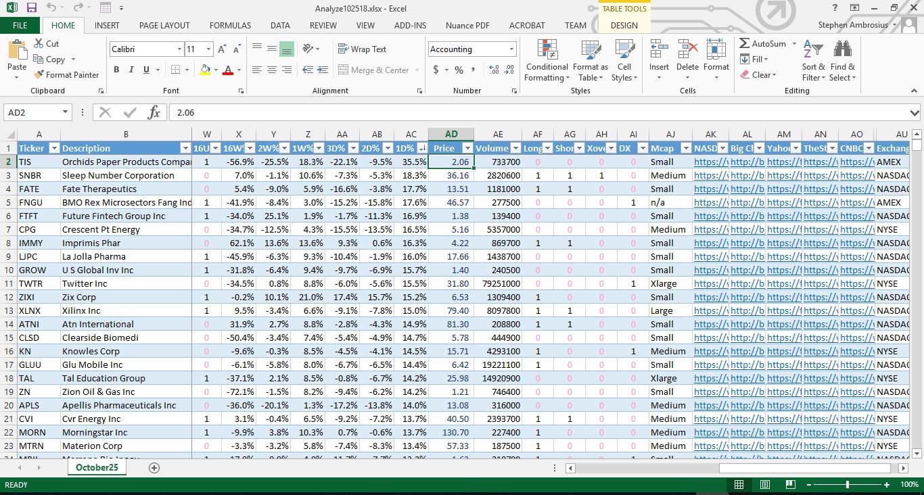Open Find & Select binoculars menu

tap(843, 60)
